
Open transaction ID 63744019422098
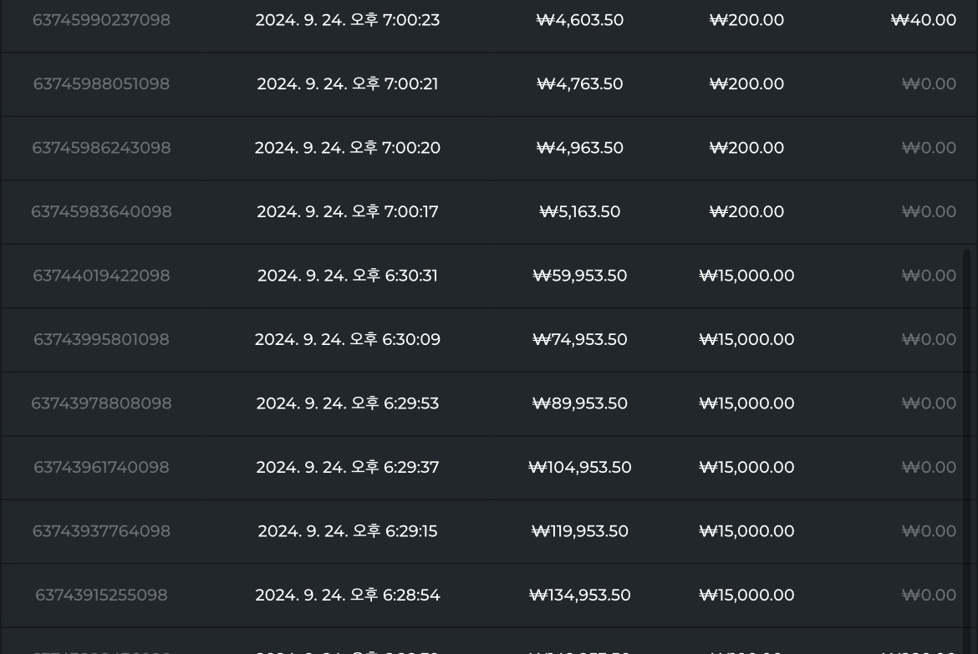[101, 276]
